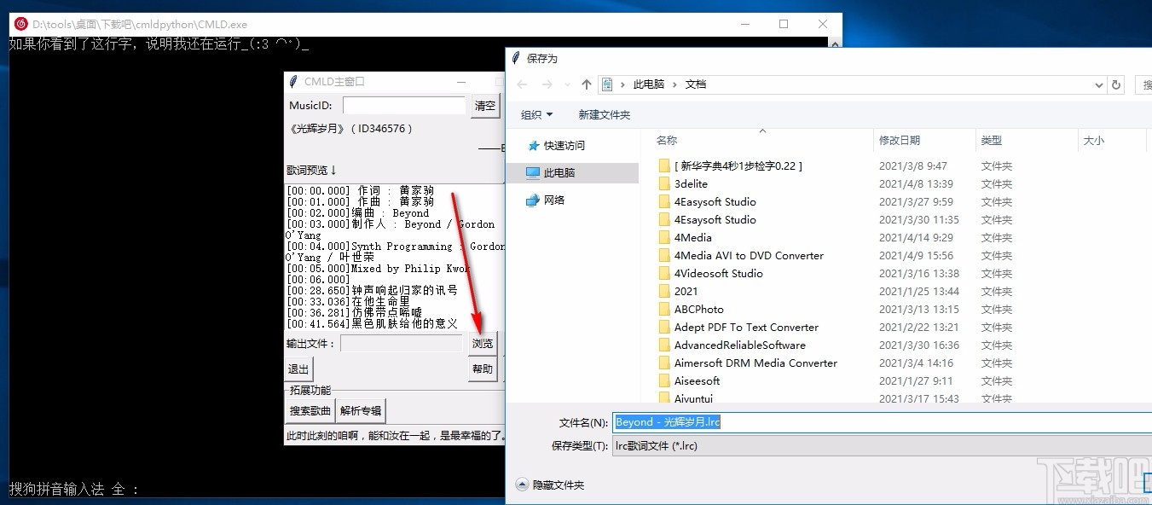Image resolution: width=1152 pixels, height=505 pixels.
Task: Click the back navigation arrow in Save dialog
Action: pos(522,84)
